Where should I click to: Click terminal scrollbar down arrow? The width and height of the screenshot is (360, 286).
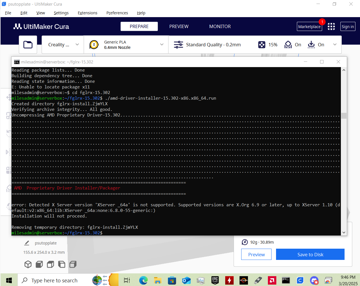click(344, 232)
